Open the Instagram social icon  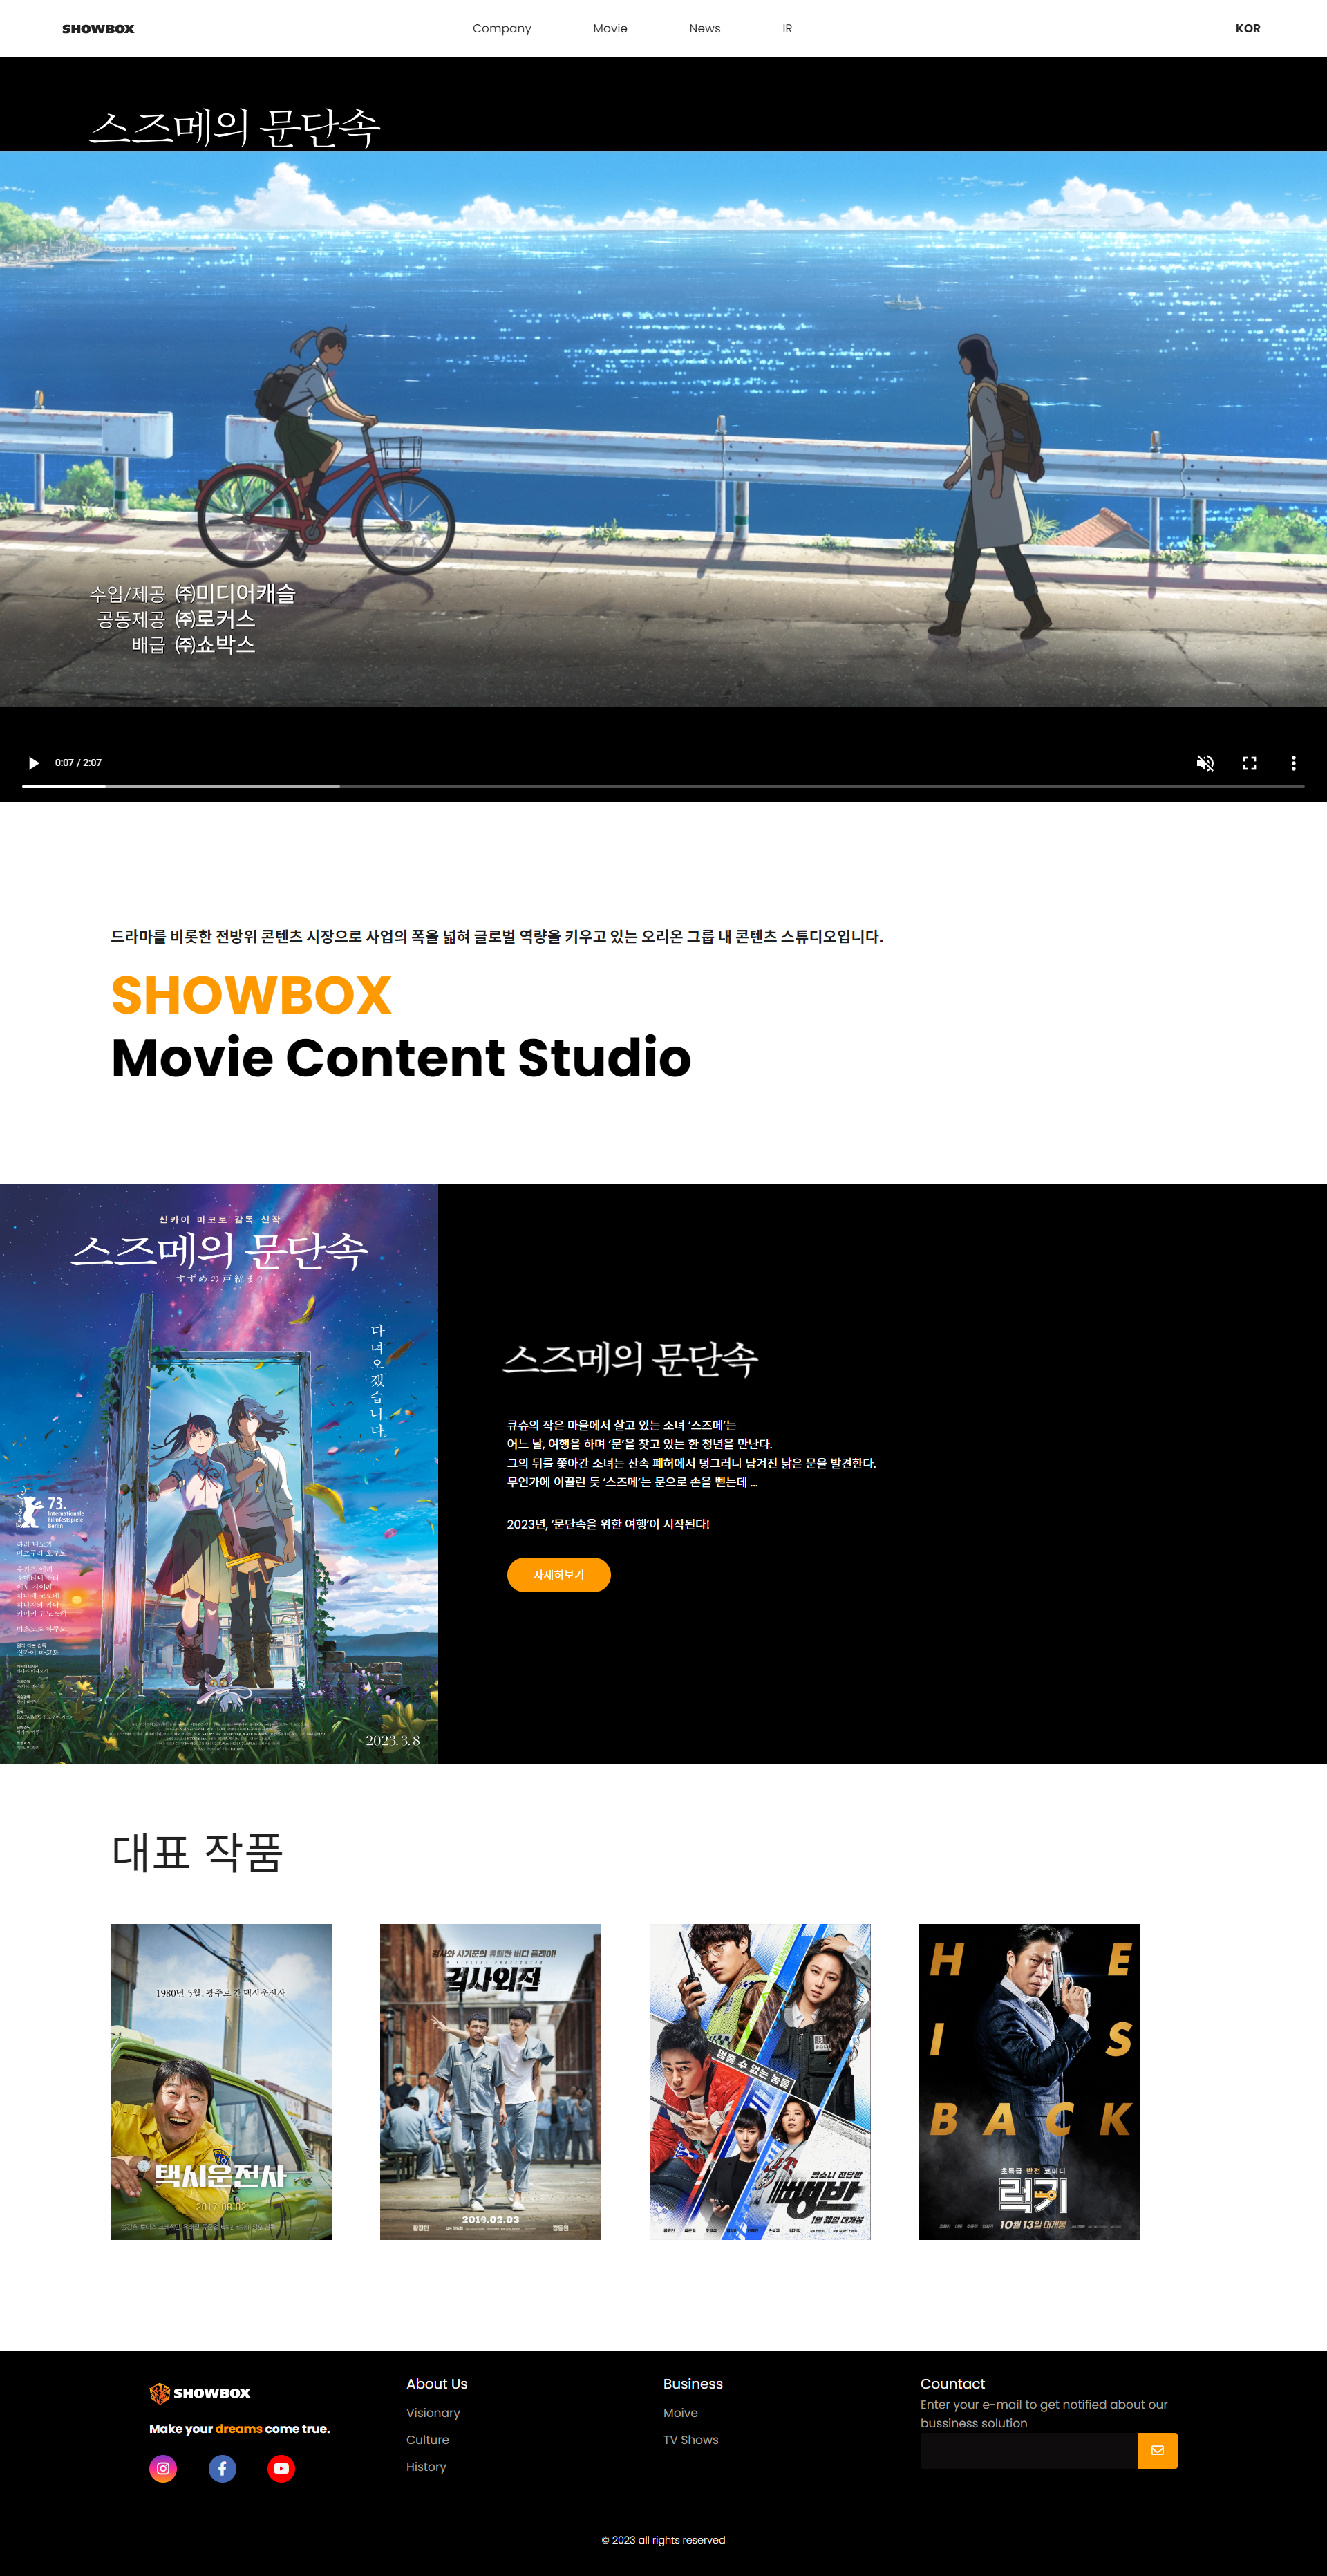point(163,2468)
